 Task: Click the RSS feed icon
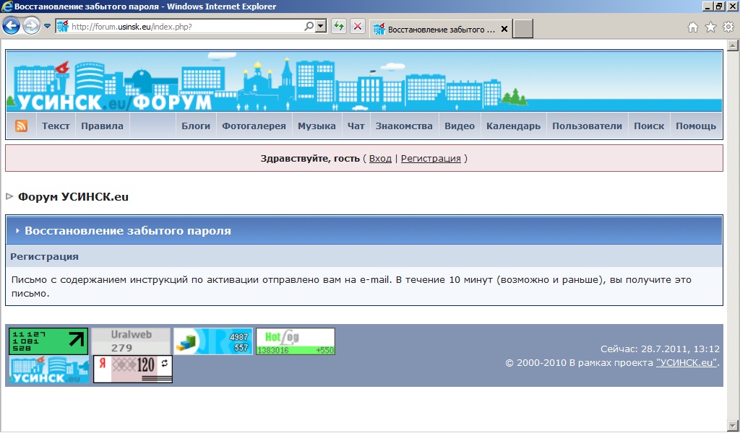click(22, 126)
